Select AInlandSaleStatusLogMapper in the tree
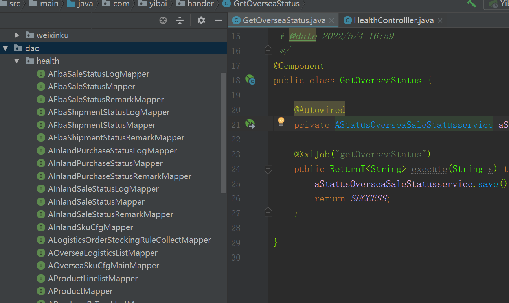This screenshot has height=303, width=509. (x=103, y=189)
